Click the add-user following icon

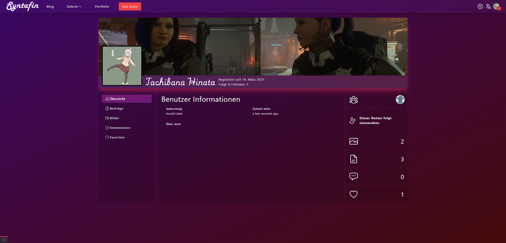point(353,120)
